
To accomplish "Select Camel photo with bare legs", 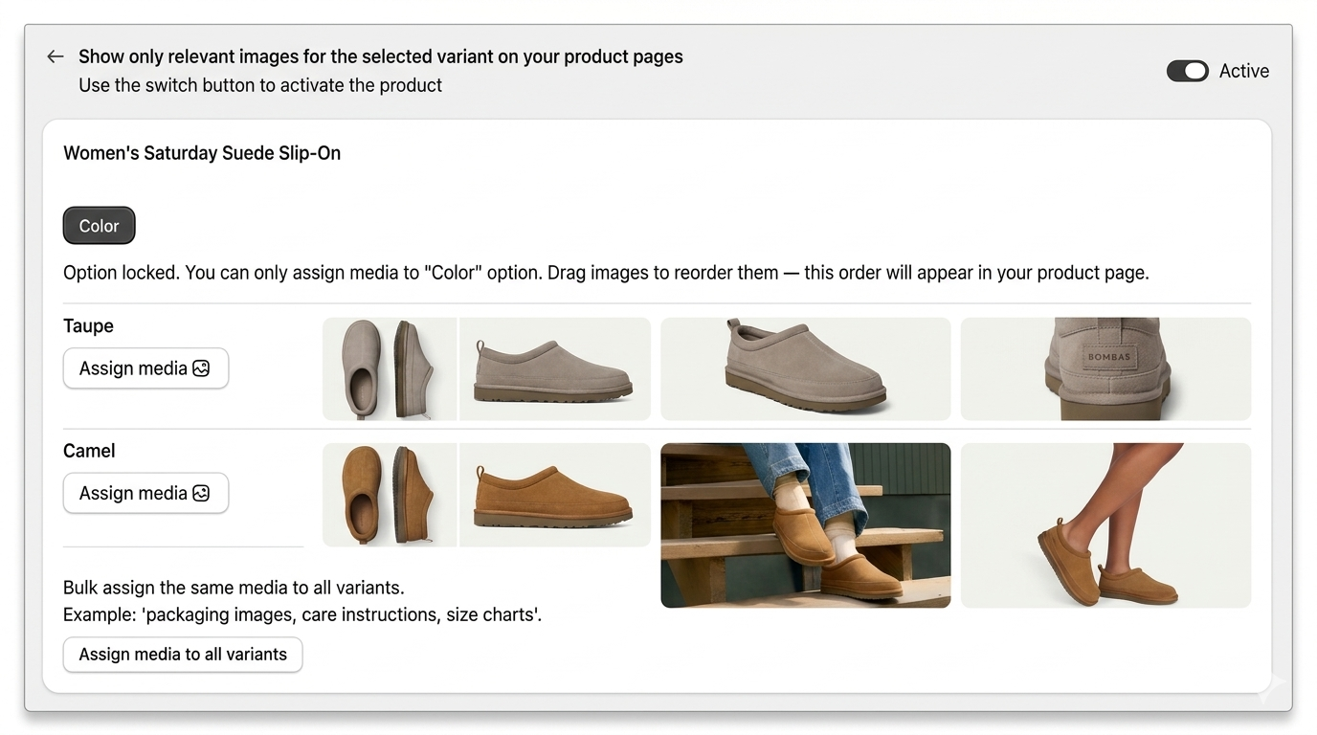I will [x=1105, y=525].
